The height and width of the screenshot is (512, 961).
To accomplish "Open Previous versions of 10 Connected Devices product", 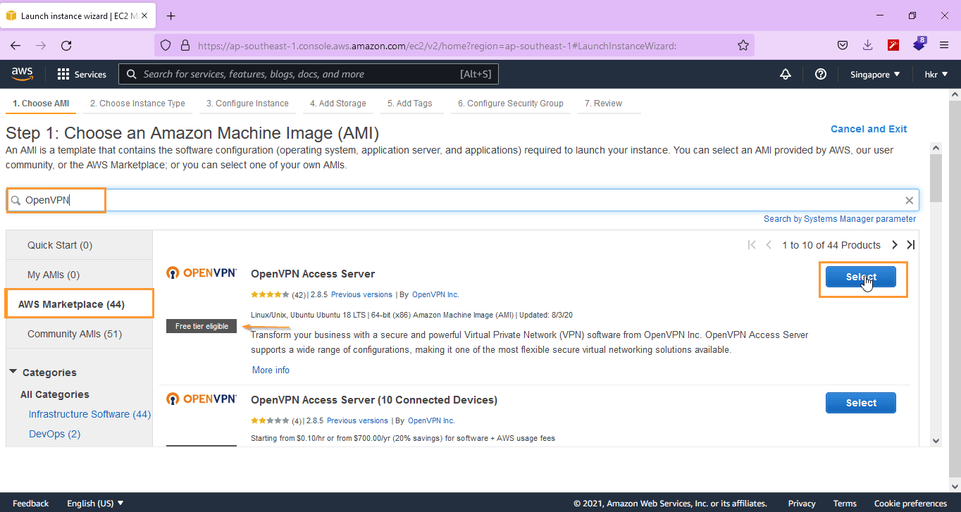I will click(357, 420).
